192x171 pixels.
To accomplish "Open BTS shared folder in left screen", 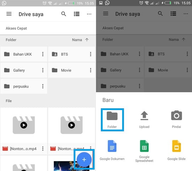I will click(72, 54).
